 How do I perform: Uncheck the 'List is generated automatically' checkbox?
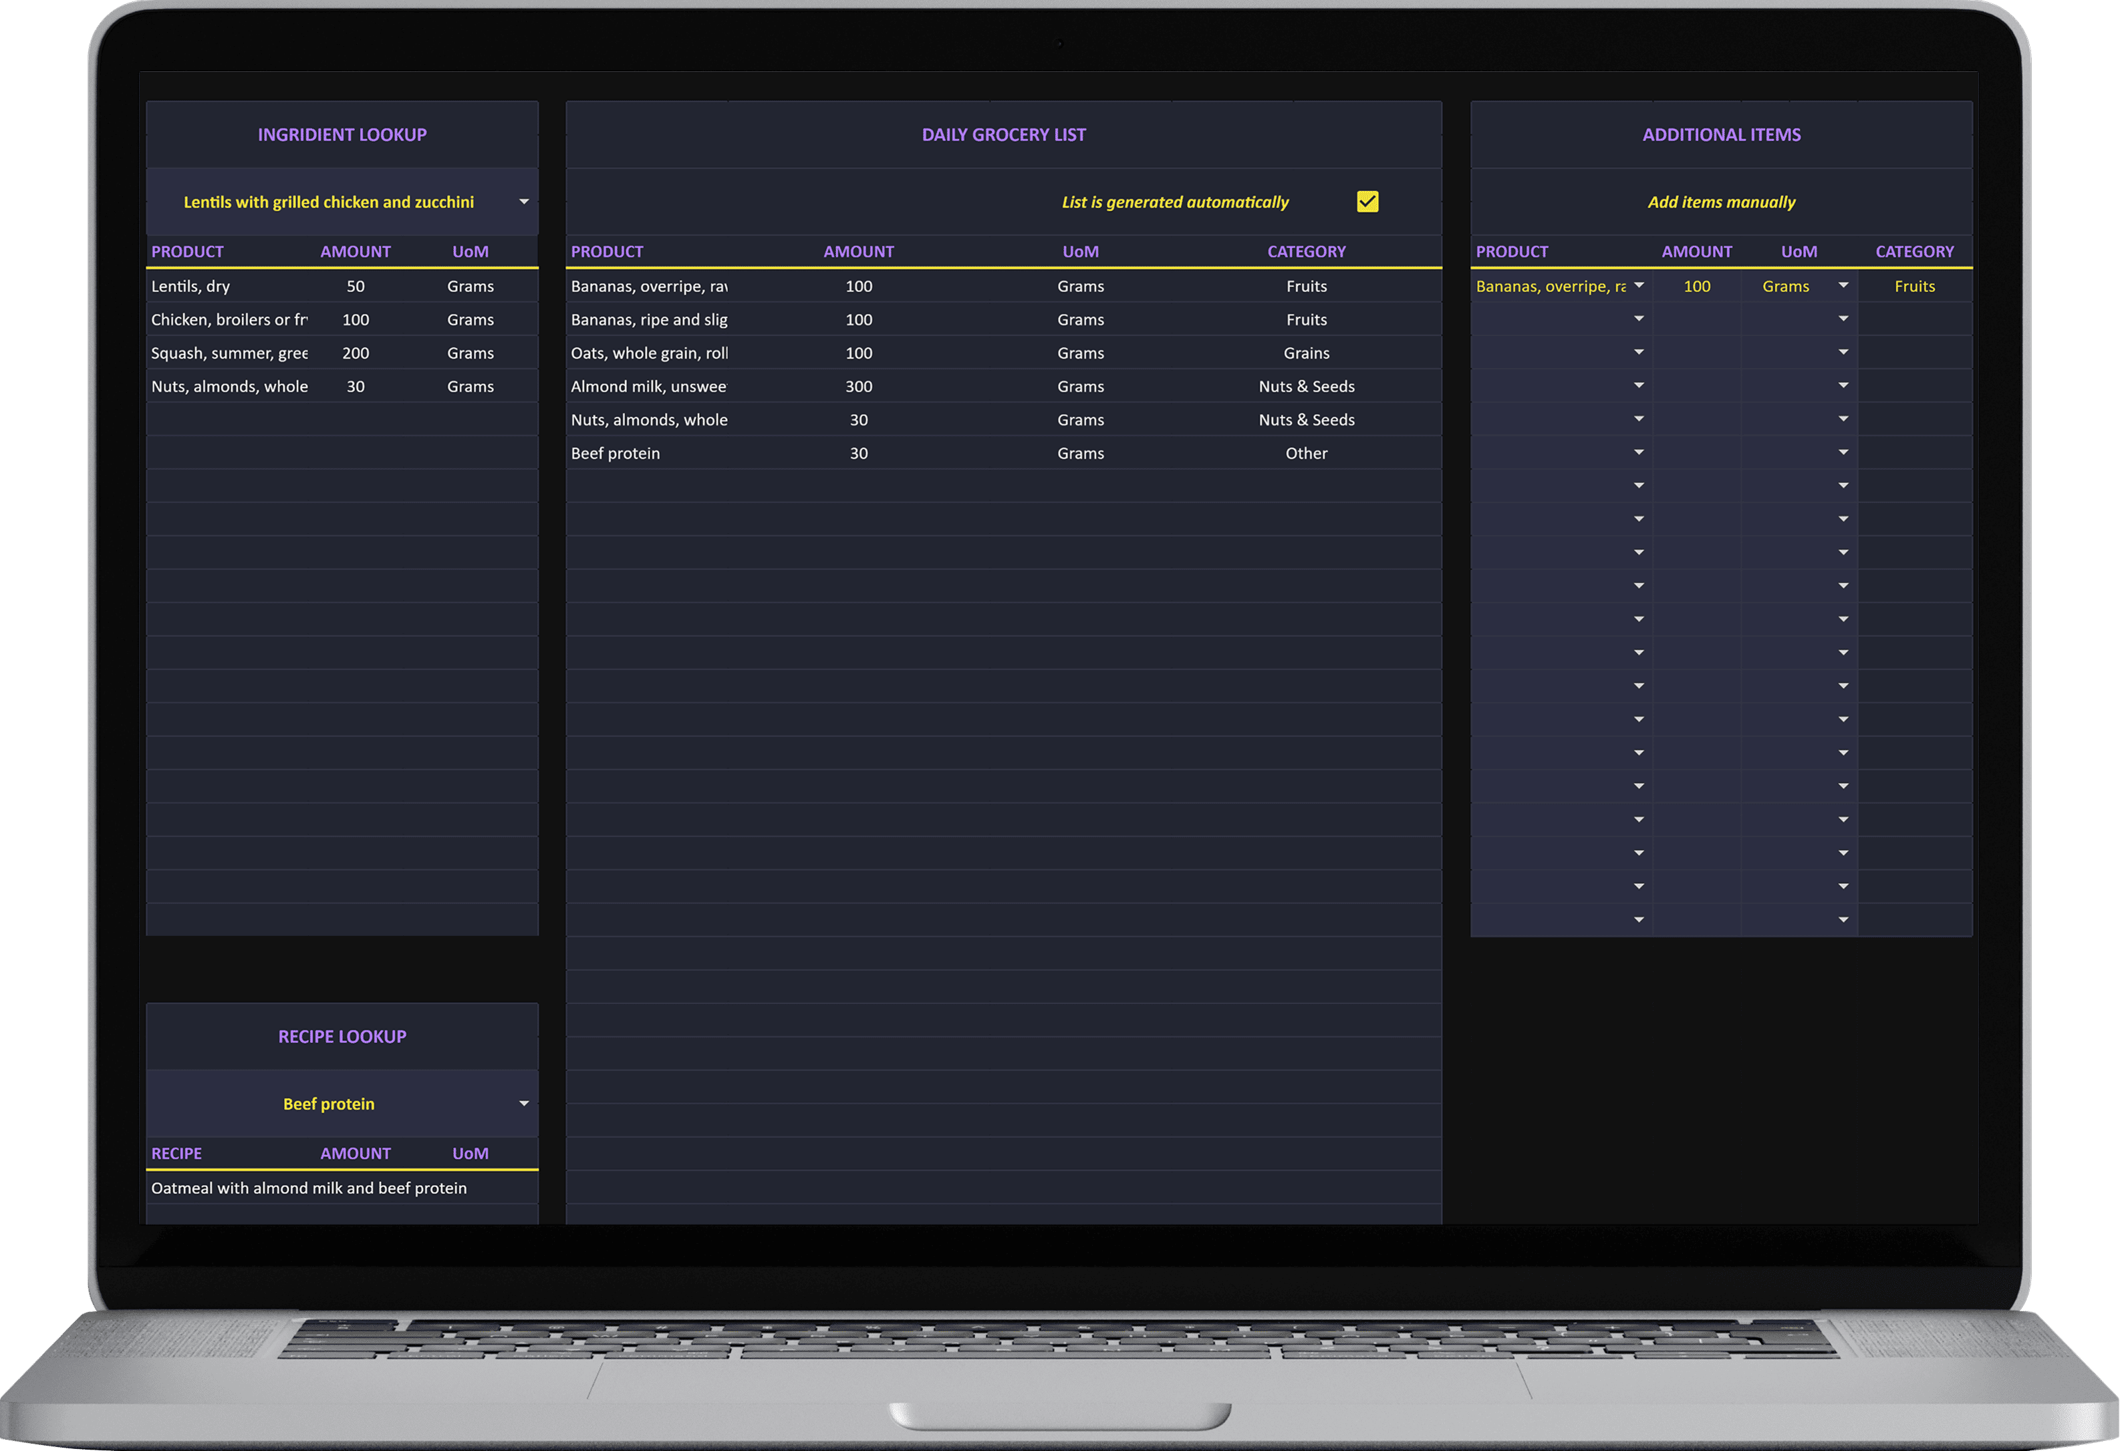1367,202
